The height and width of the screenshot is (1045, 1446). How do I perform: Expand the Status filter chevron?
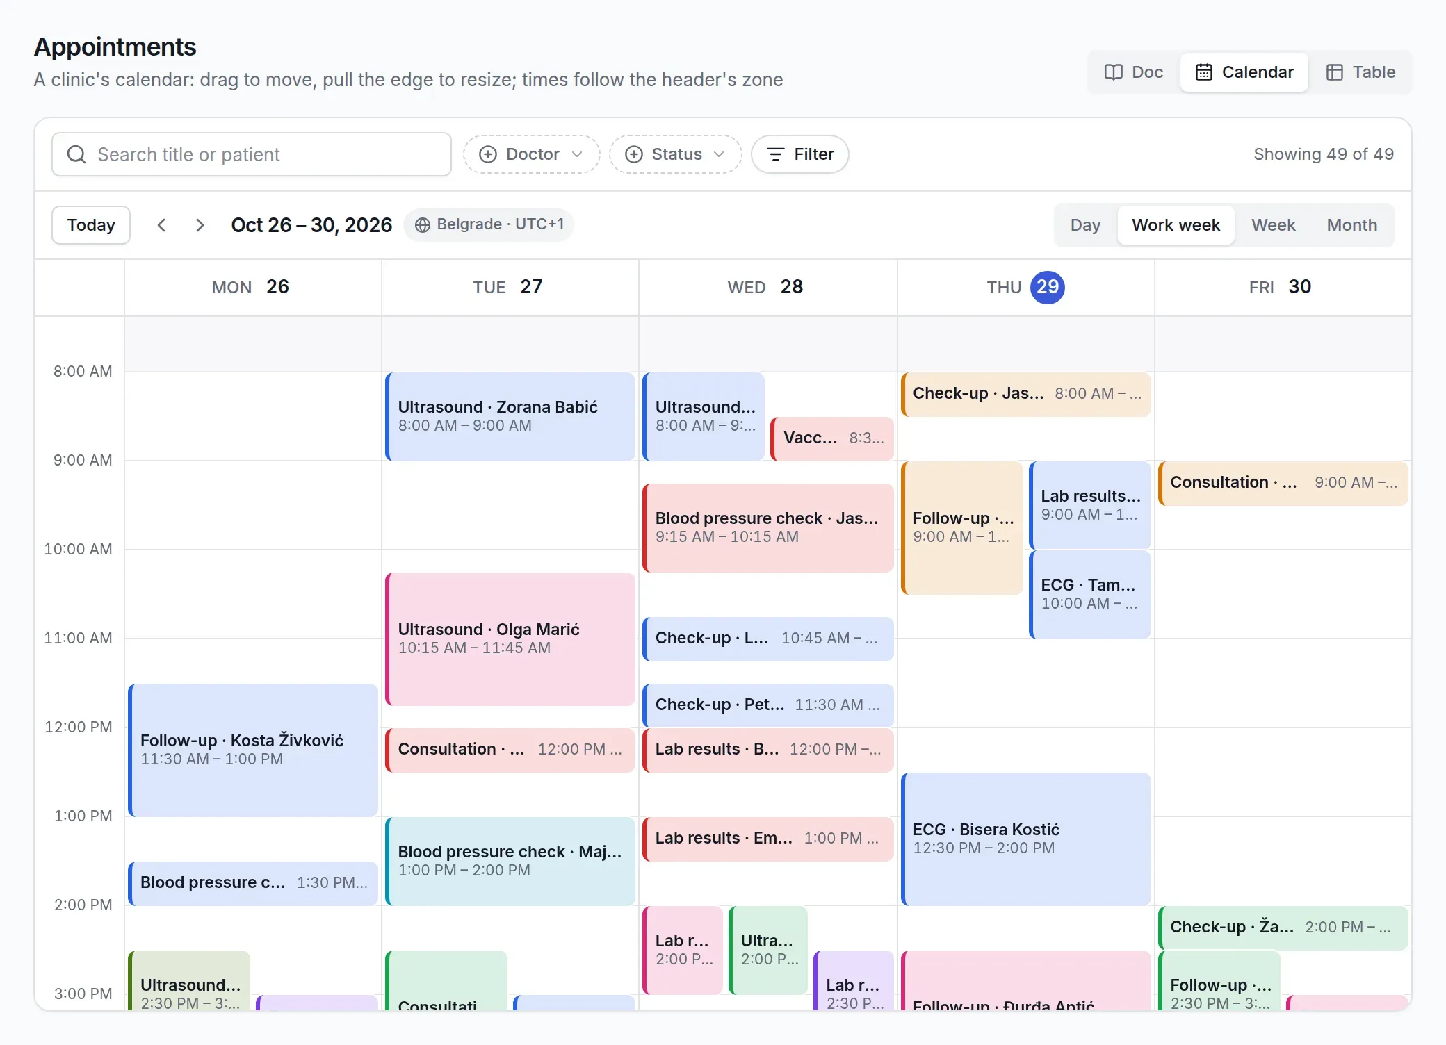719,154
